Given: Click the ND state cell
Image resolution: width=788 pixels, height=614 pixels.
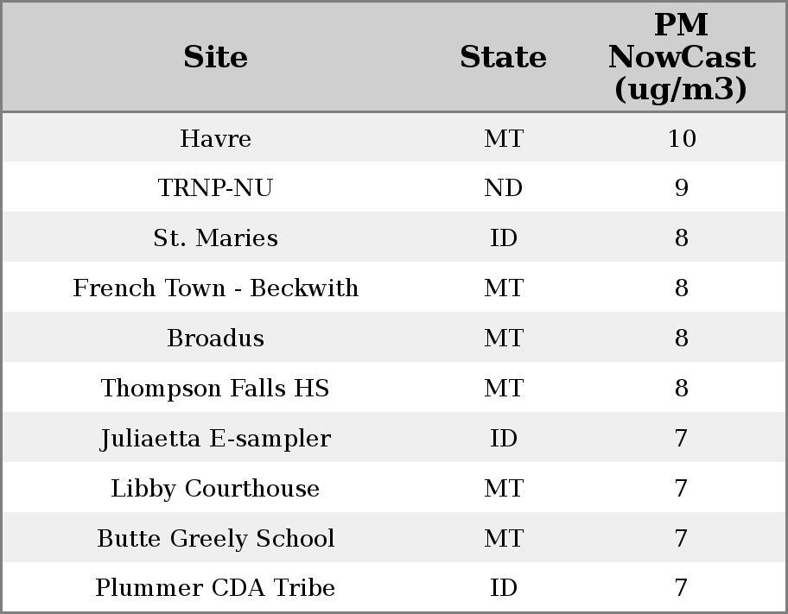Looking at the screenshot, I should [503, 188].
